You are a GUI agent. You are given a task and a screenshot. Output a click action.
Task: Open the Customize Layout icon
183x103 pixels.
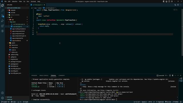[x=172, y=1]
